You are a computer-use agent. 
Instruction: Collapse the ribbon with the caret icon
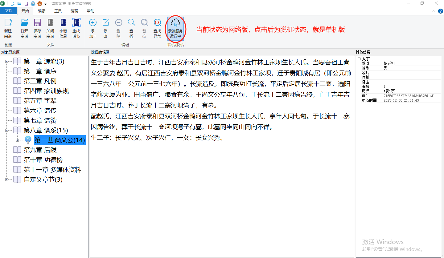(x=434, y=11)
